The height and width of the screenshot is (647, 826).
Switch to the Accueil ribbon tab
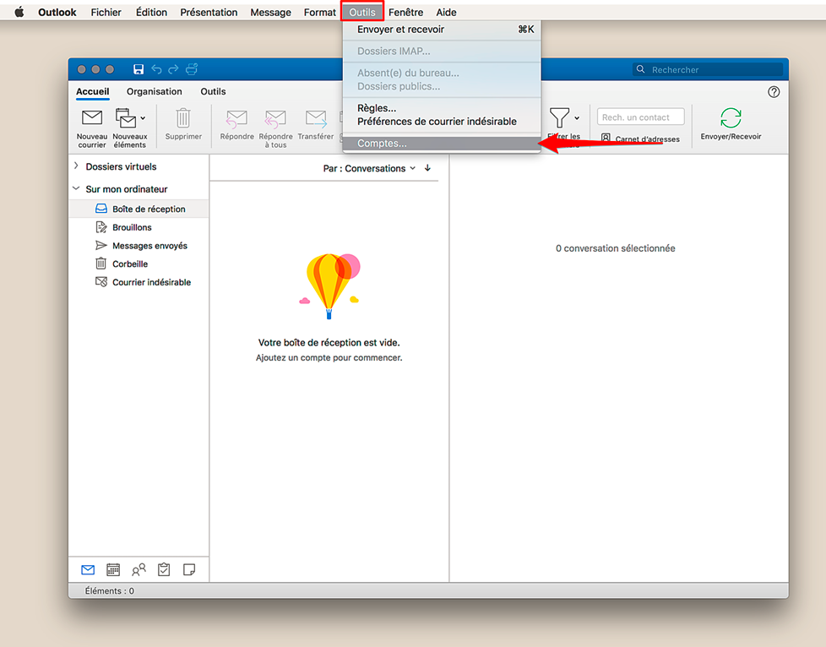coord(93,92)
